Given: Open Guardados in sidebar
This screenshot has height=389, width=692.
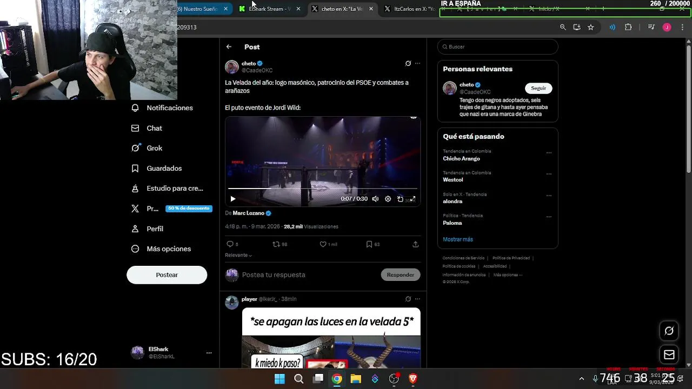Looking at the screenshot, I should (157, 168).
